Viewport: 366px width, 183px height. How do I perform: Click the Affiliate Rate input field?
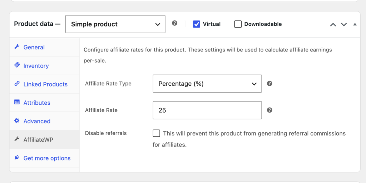(207, 110)
